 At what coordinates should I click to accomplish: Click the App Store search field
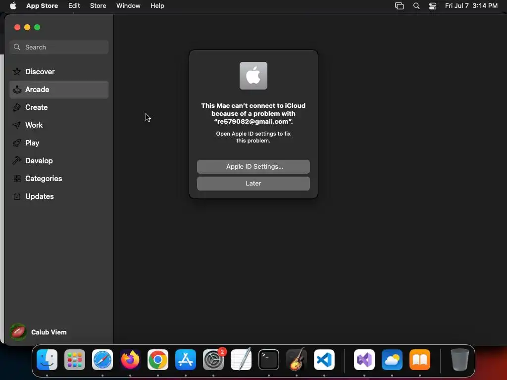pos(59,47)
